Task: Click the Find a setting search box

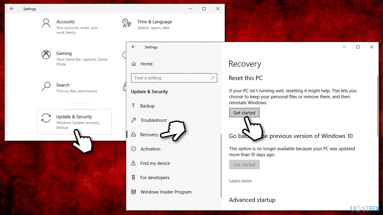Action: click(x=171, y=78)
